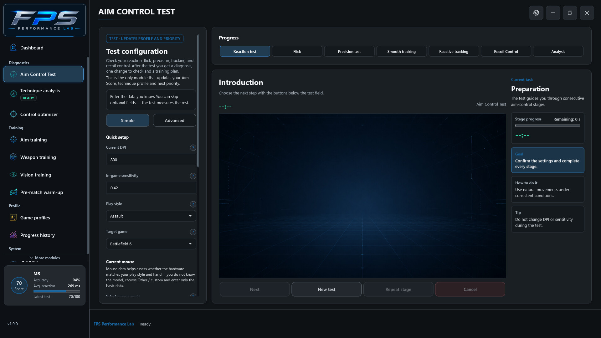This screenshot has height=338, width=601.
Task: Click the In-game sensitivity input field
Action: coord(151,188)
